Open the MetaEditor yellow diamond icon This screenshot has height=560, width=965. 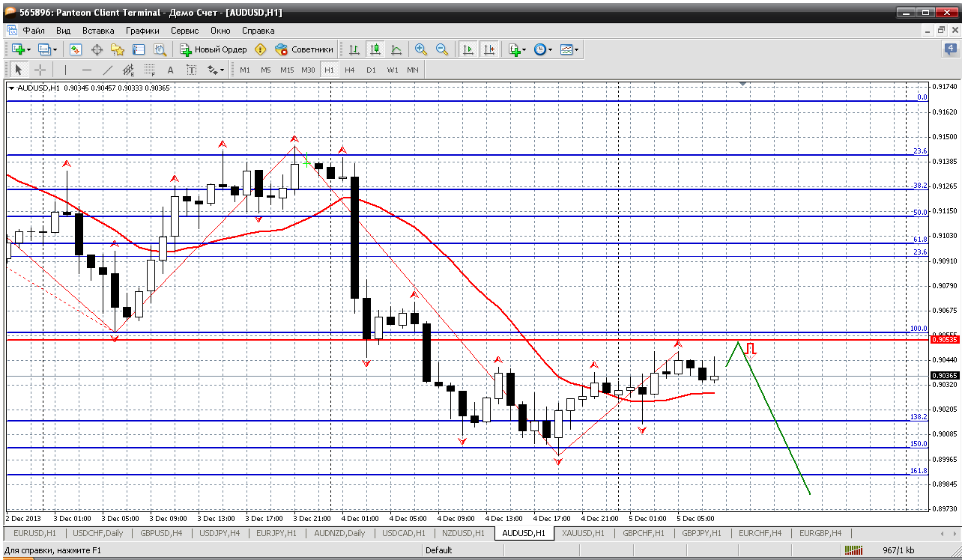[260, 49]
